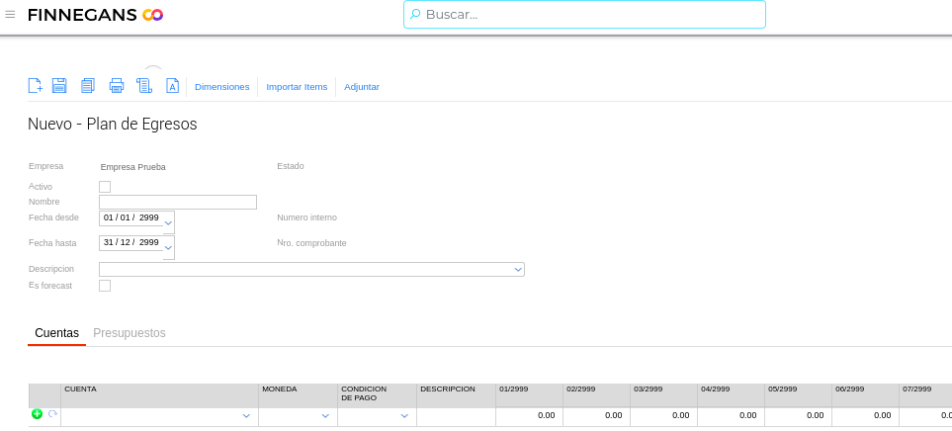Open the Moneda dropdown in the grid row
The height and width of the screenshot is (431, 952).
[x=325, y=417]
